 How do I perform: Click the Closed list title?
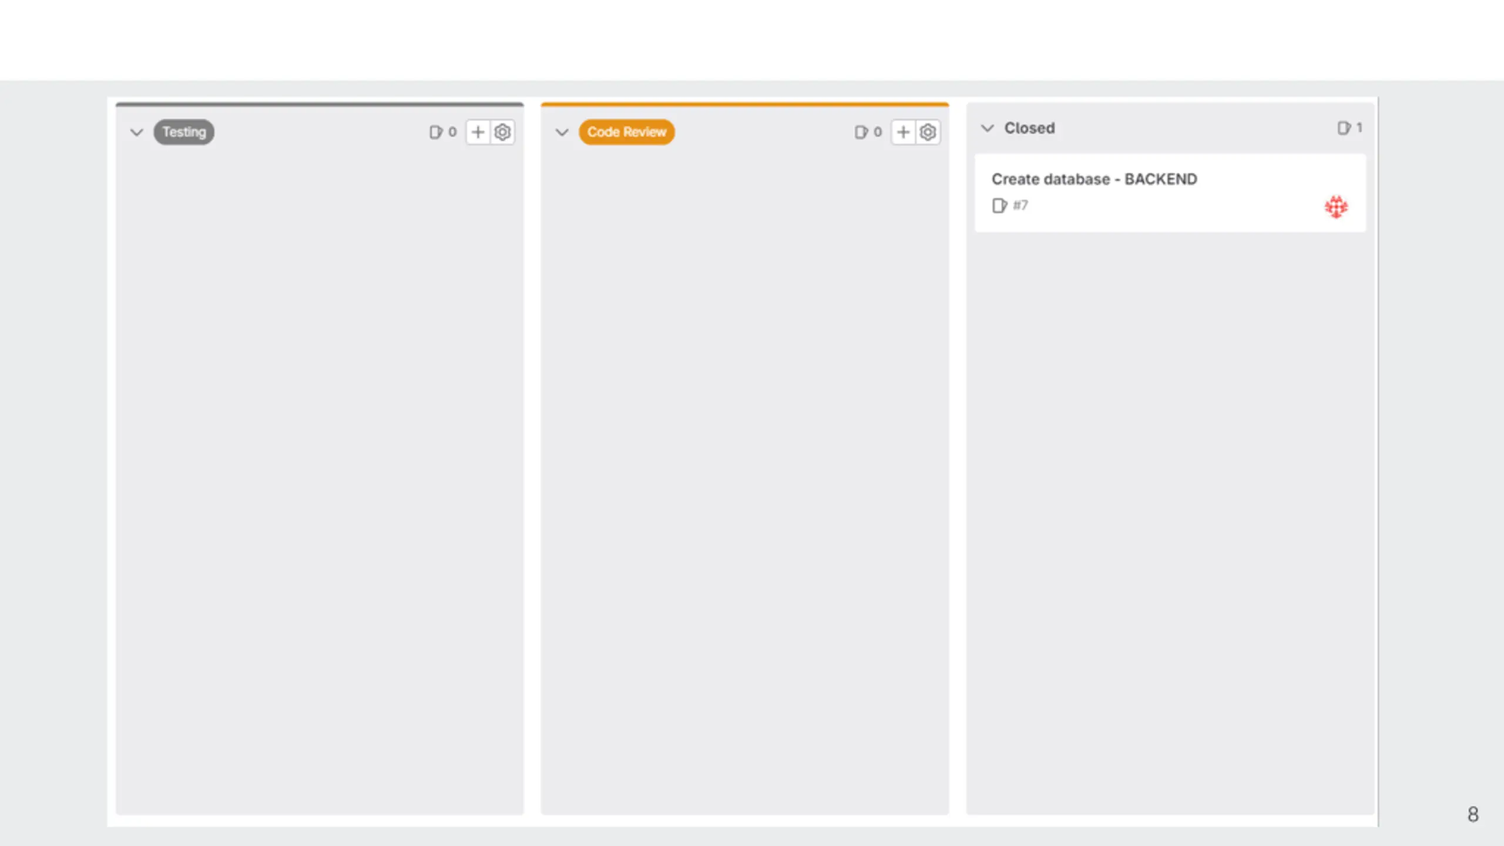(1029, 128)
